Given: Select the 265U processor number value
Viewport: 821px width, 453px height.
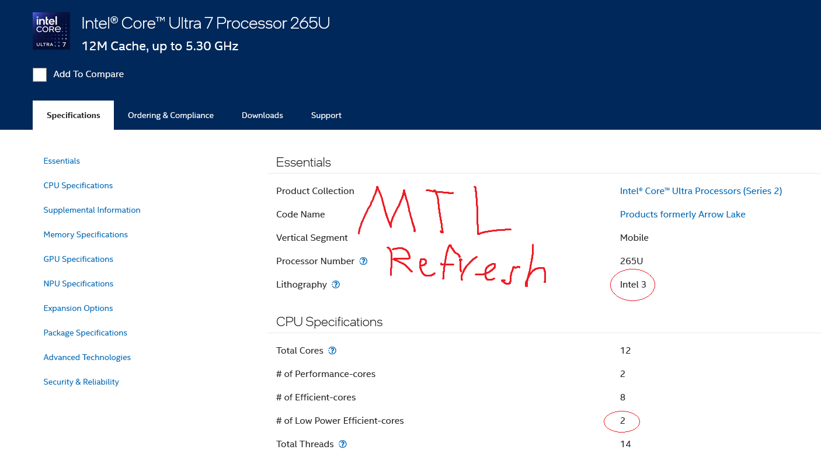Looking at the screenshot, I should pyautogui.click(x=632, y=261).
